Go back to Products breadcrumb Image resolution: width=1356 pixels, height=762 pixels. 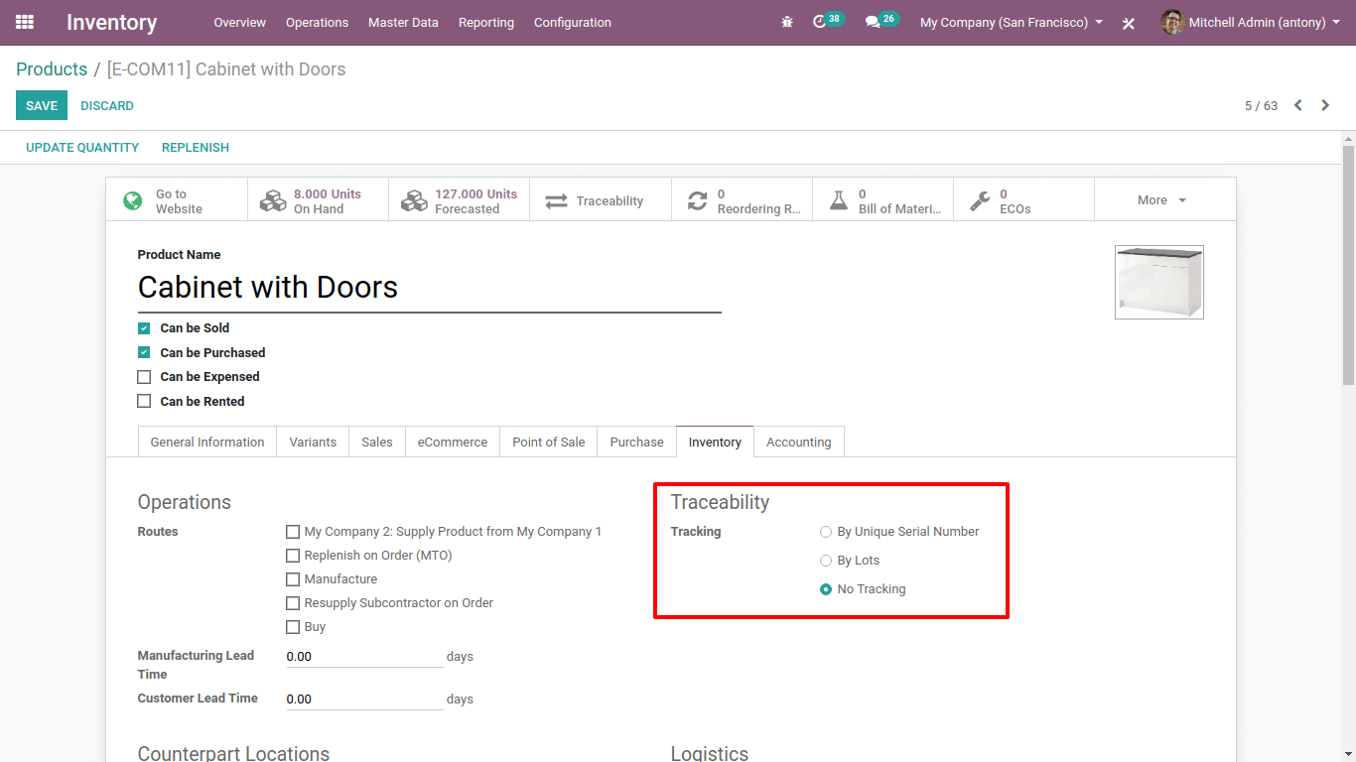(52, 69)
